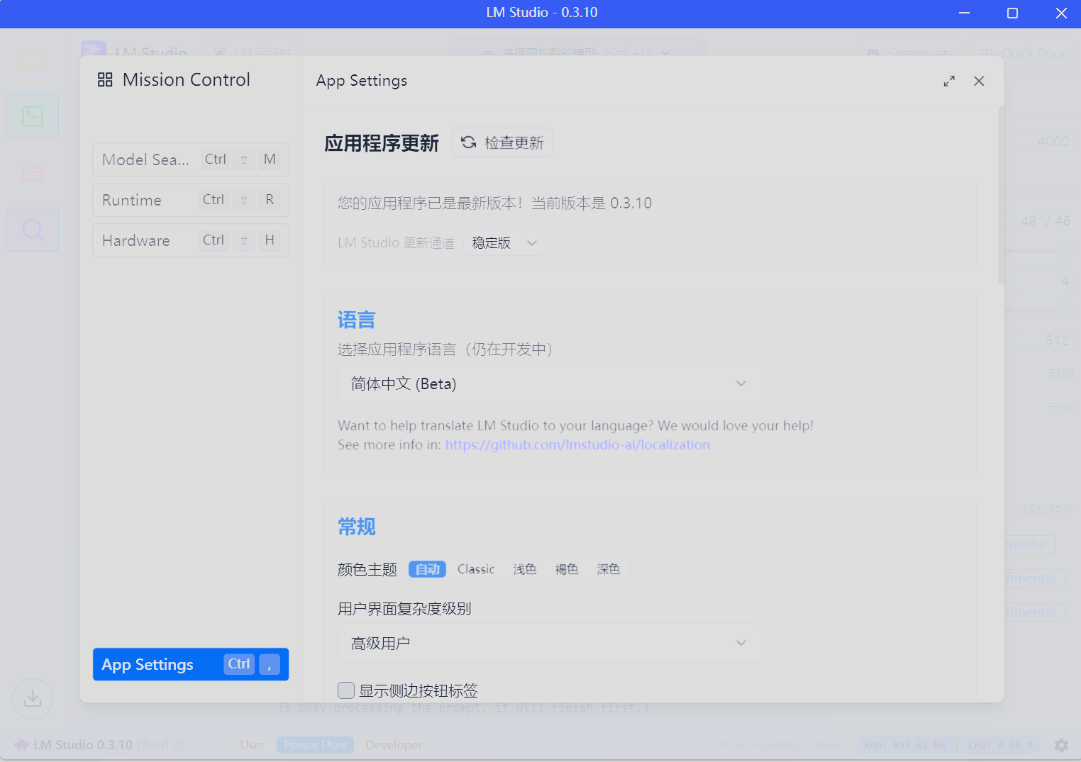
Task: Select the 自动 color theme
Action: [x=428, y=569]
